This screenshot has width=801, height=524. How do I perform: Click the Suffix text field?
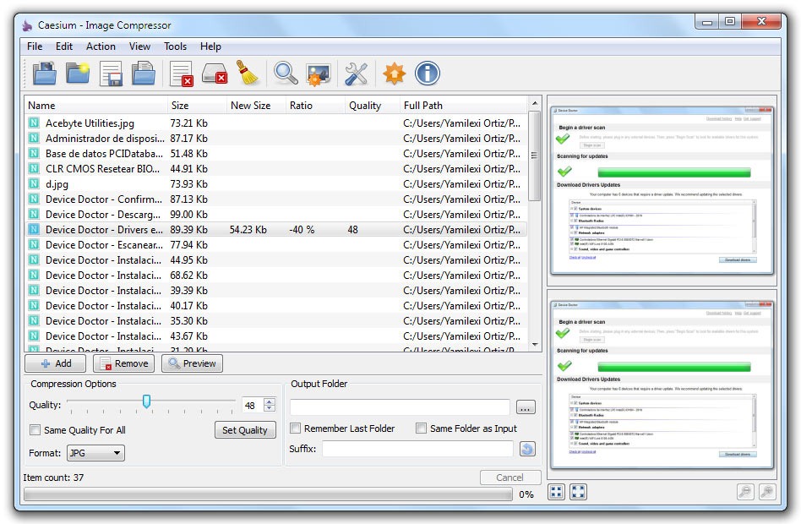[417, 449]
